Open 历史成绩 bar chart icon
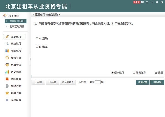Viewport: 165px width, 117px height. tap(7, 72)
